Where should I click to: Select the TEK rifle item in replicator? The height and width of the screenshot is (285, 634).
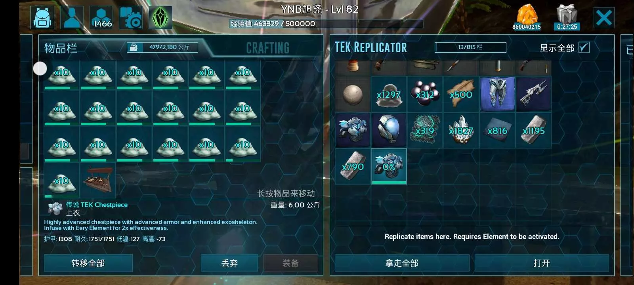533,94
